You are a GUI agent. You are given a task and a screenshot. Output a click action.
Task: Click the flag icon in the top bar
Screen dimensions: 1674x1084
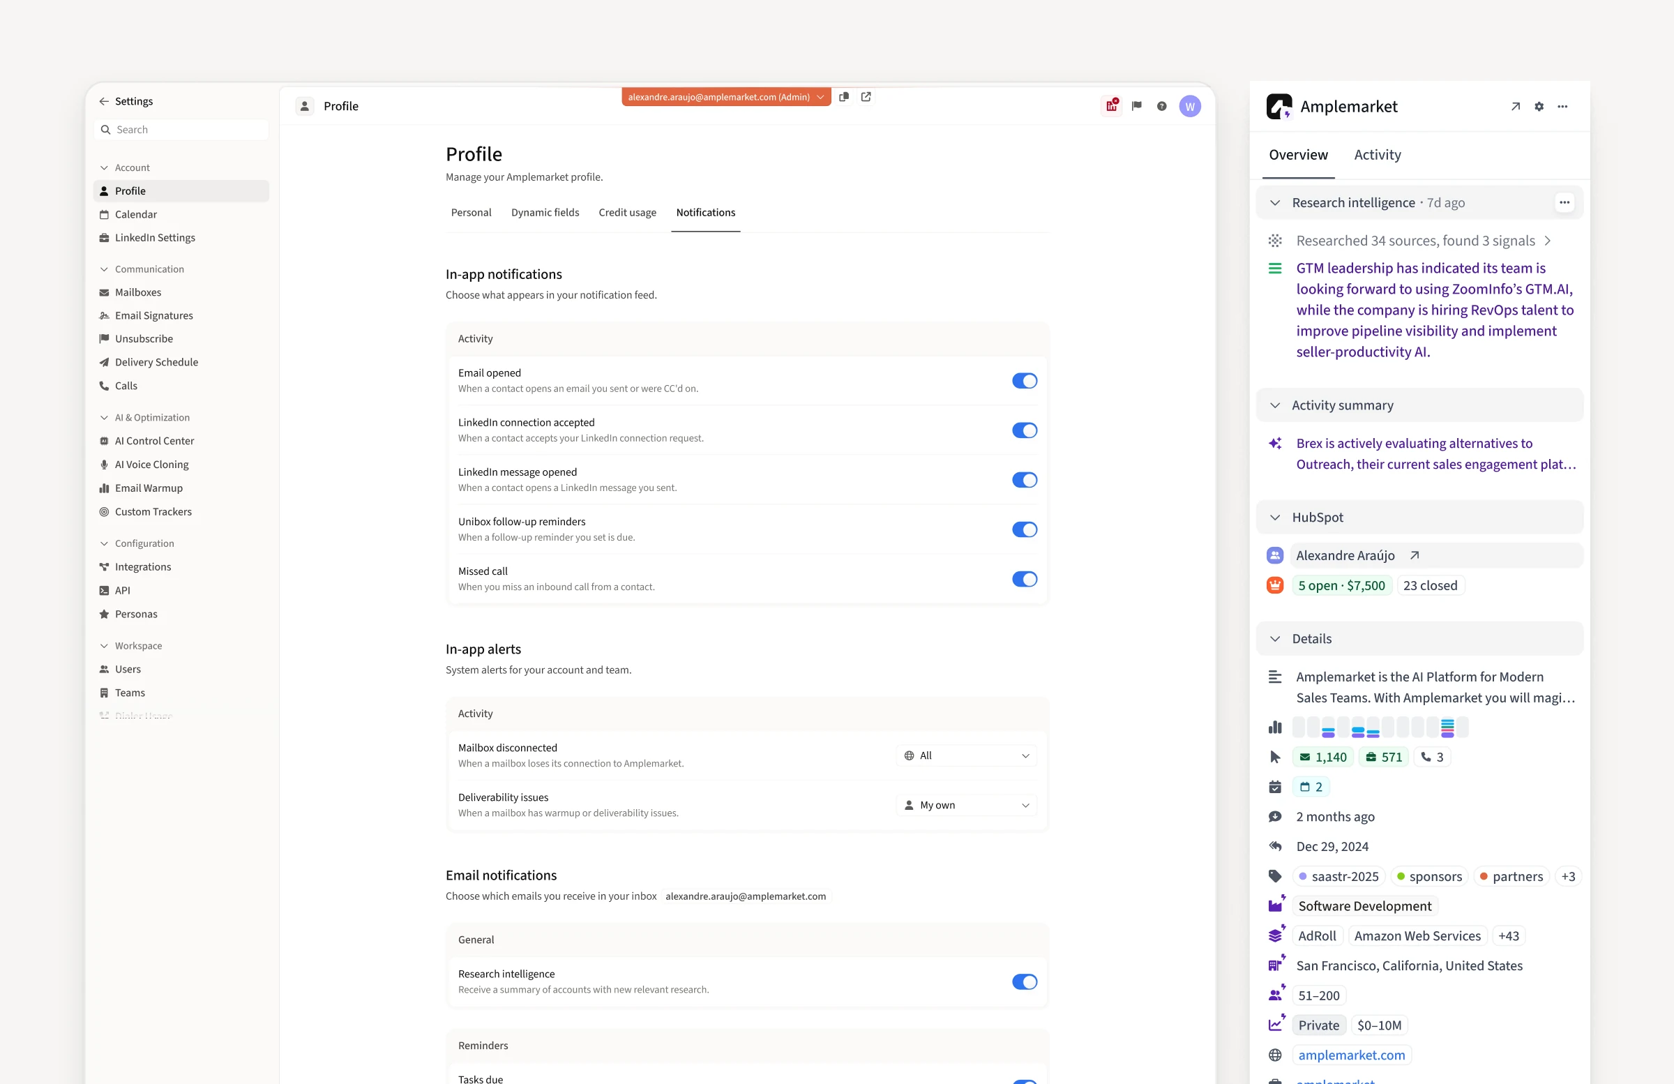(1137, 106)
